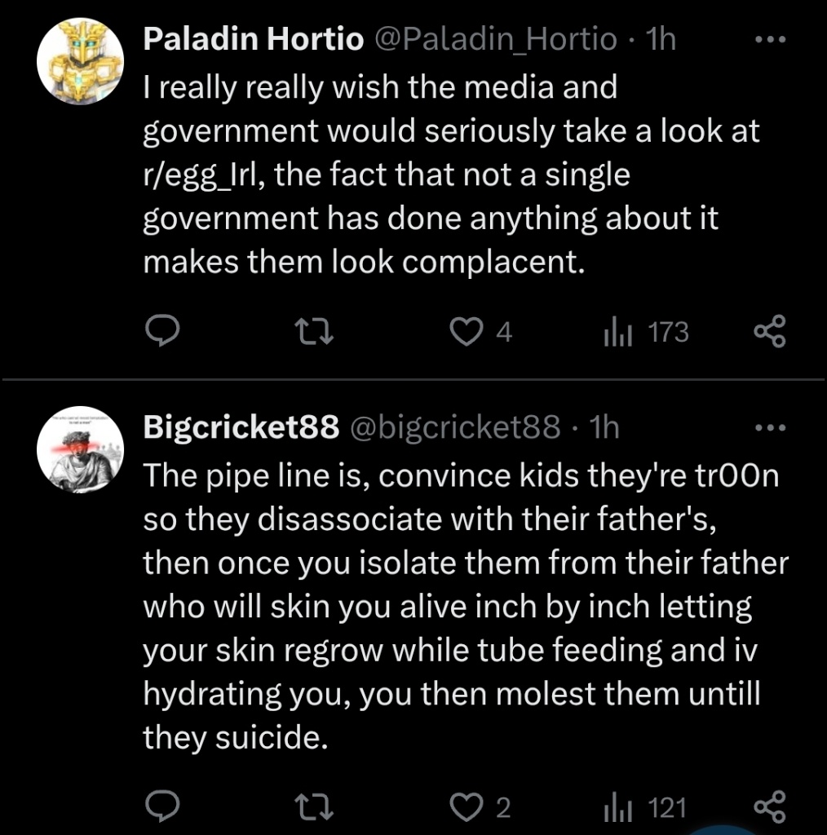Viewport: 827px width, 835px height.
Task: Click the Bigcricket88 display name
Action: pos(241,427)
